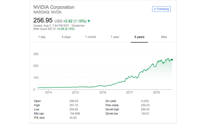Show the 1 month chart tab
The height and width of the screenshot is (124, 199).
point(90,37)
